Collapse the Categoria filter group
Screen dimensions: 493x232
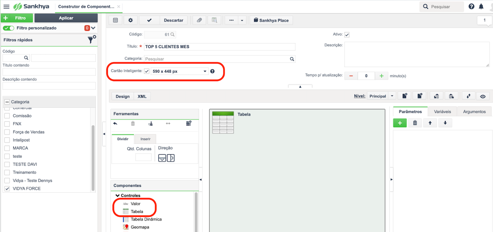click(7, 102)
